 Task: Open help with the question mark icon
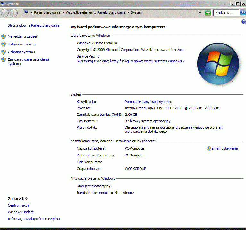click(243, 22)
